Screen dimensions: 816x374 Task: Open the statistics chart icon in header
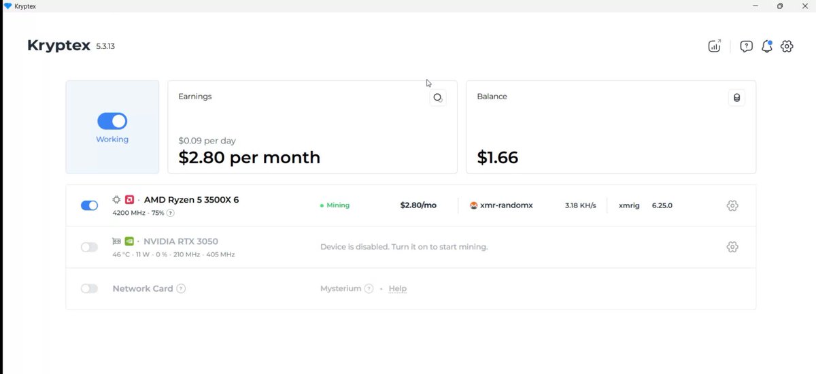pos(714,46)
